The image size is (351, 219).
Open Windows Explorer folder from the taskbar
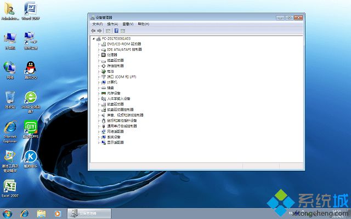(41, 214)
